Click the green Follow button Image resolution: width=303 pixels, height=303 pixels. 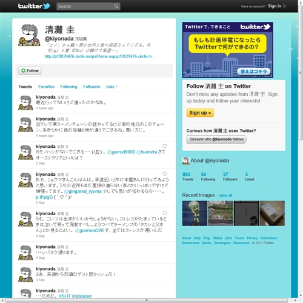pos(30,70)
